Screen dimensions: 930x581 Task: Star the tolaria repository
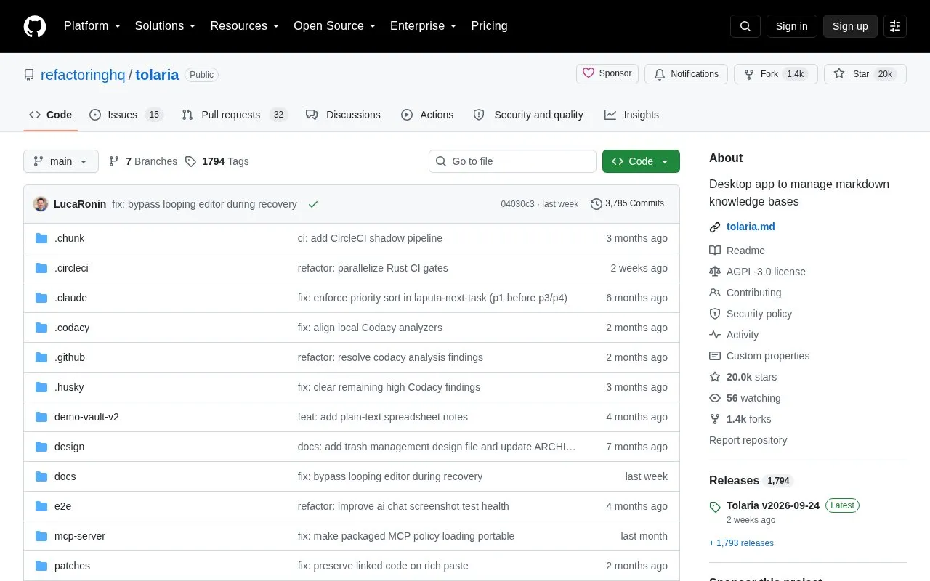tap(865, 74)
